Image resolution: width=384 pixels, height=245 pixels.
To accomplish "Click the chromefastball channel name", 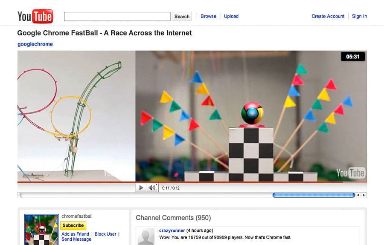I will 77,216.
